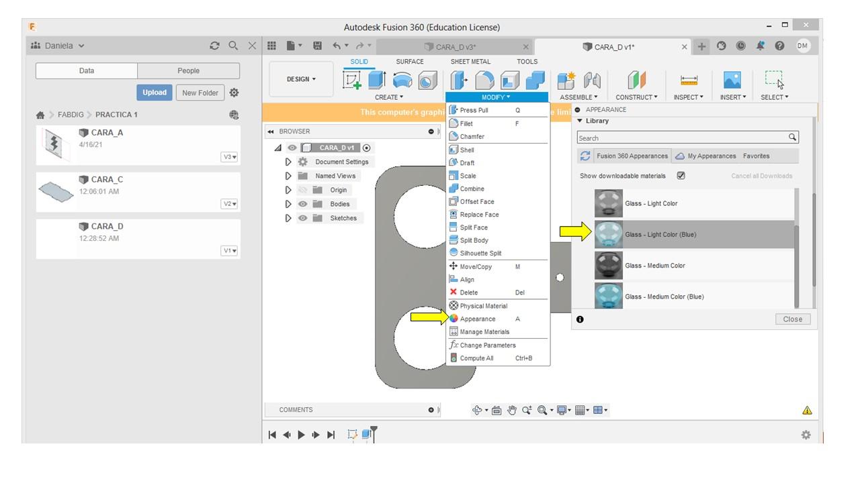Expand the Sketches node
Screen dimensions: 860x483
[288, 218]
